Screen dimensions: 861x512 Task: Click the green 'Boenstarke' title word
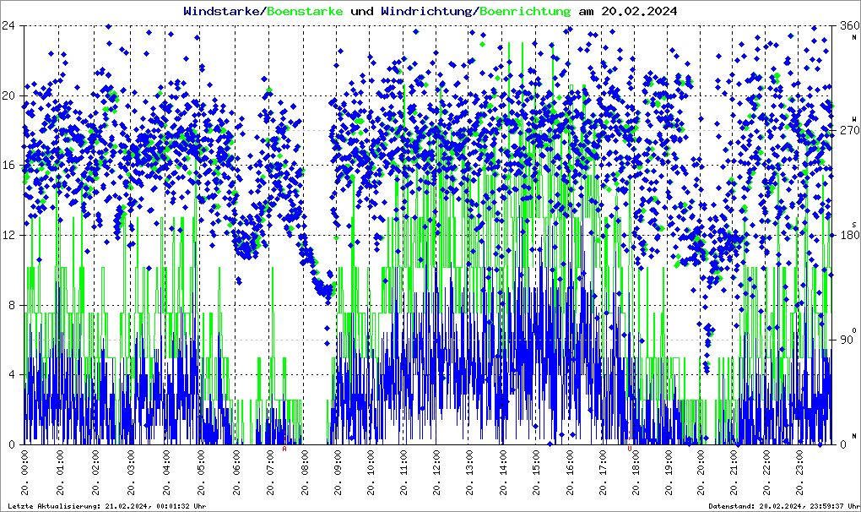coord(306,11)
